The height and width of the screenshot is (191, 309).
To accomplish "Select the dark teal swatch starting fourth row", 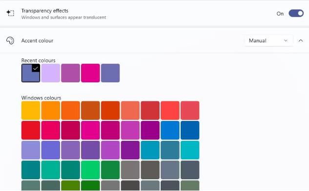I will (31, 170).
